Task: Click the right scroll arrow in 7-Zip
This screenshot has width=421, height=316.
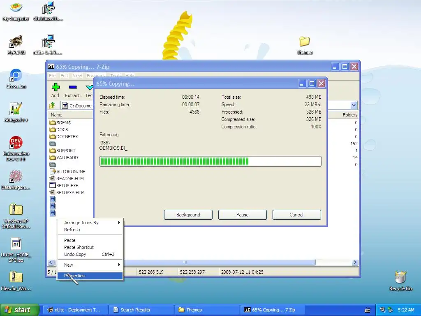Action: point(355,262)
